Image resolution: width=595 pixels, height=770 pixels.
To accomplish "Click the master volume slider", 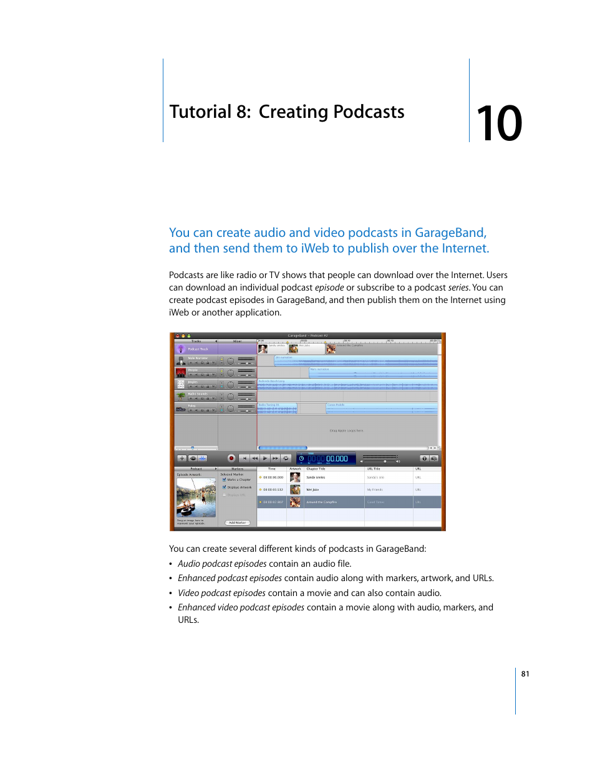I will point(380,461).
